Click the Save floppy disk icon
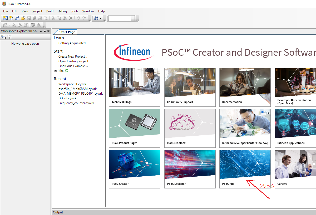This screenshot has height=215, width=316. pos(29,18)
